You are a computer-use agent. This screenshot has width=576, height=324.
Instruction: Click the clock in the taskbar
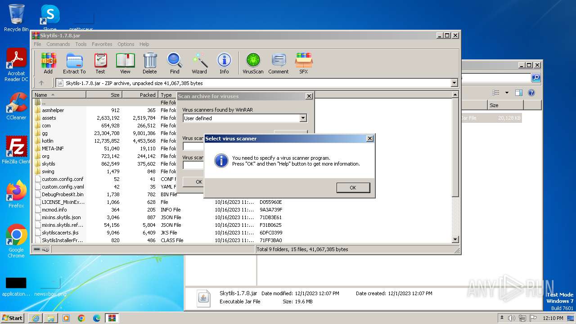553,318
